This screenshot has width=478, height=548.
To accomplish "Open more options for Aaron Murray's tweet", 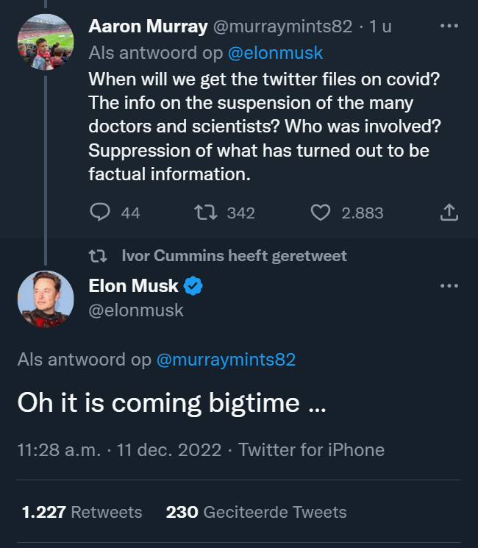I will click(x=449, y=26).
